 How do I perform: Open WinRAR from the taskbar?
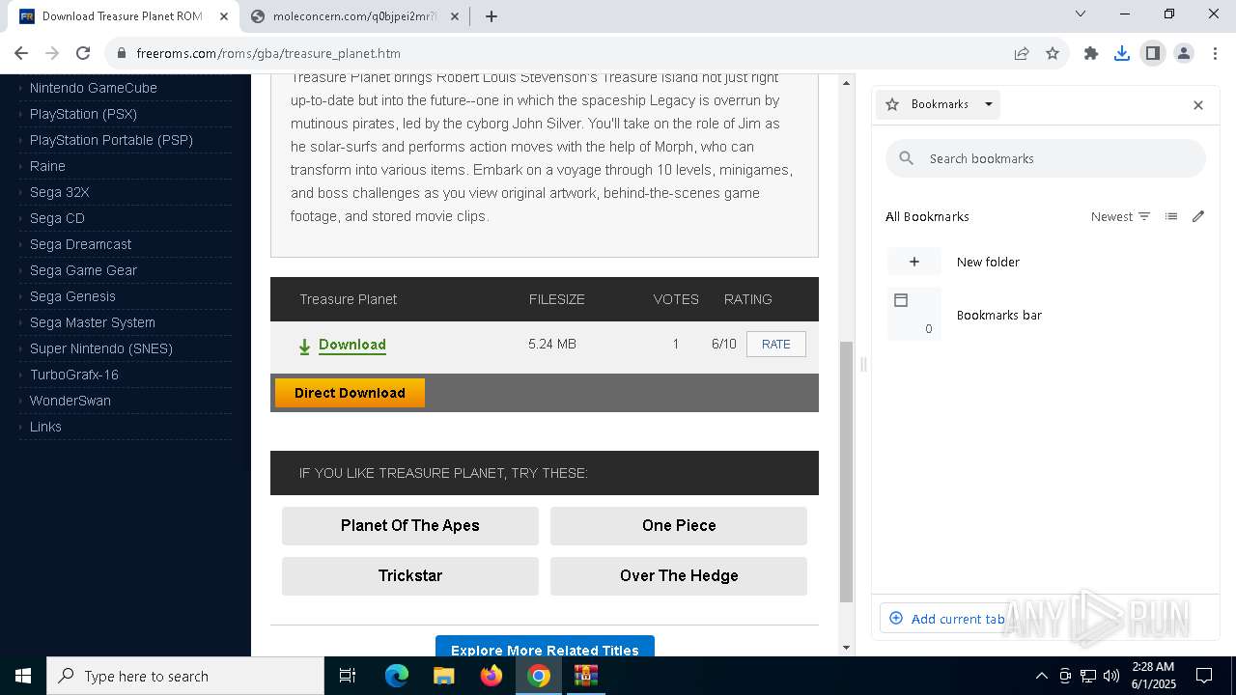coord(586,676)
